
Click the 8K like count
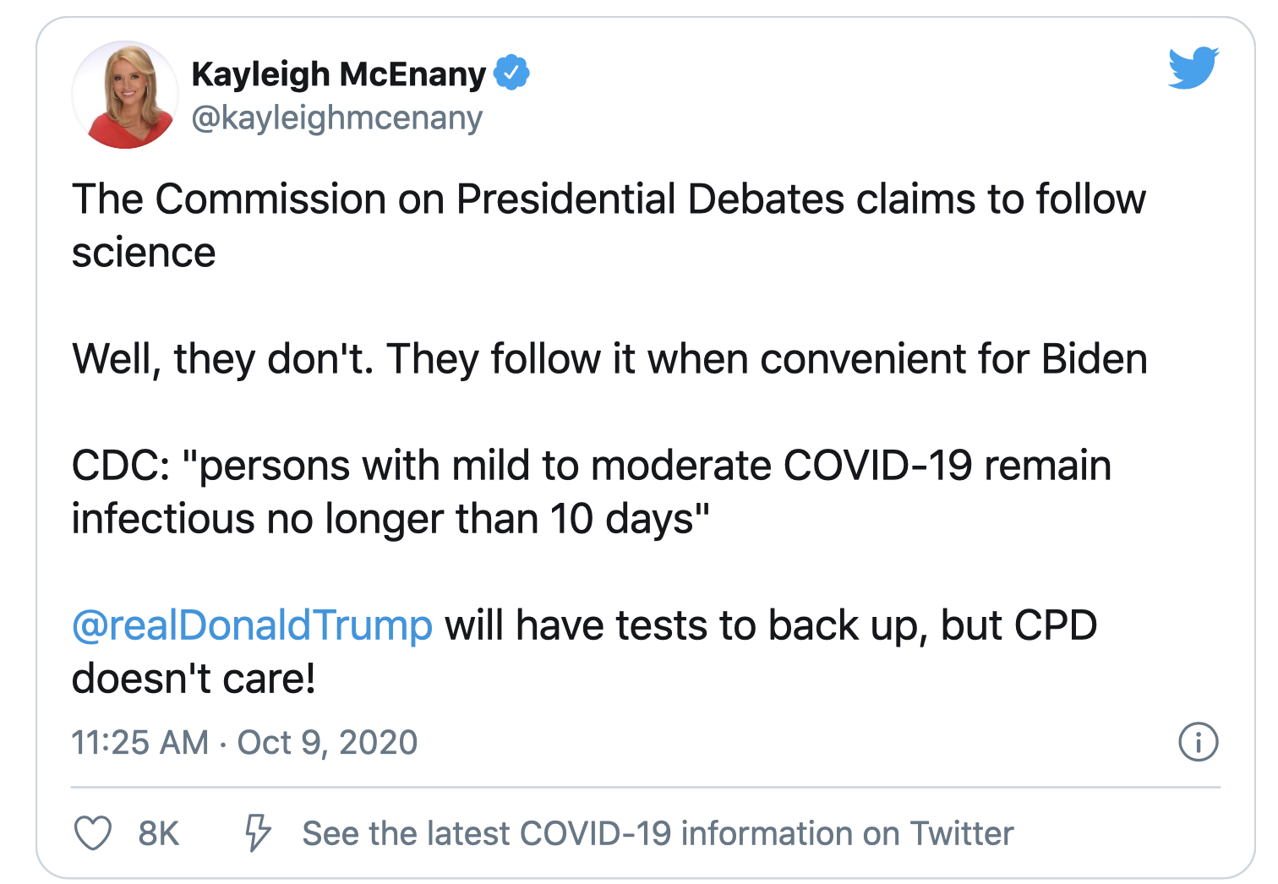159,833
